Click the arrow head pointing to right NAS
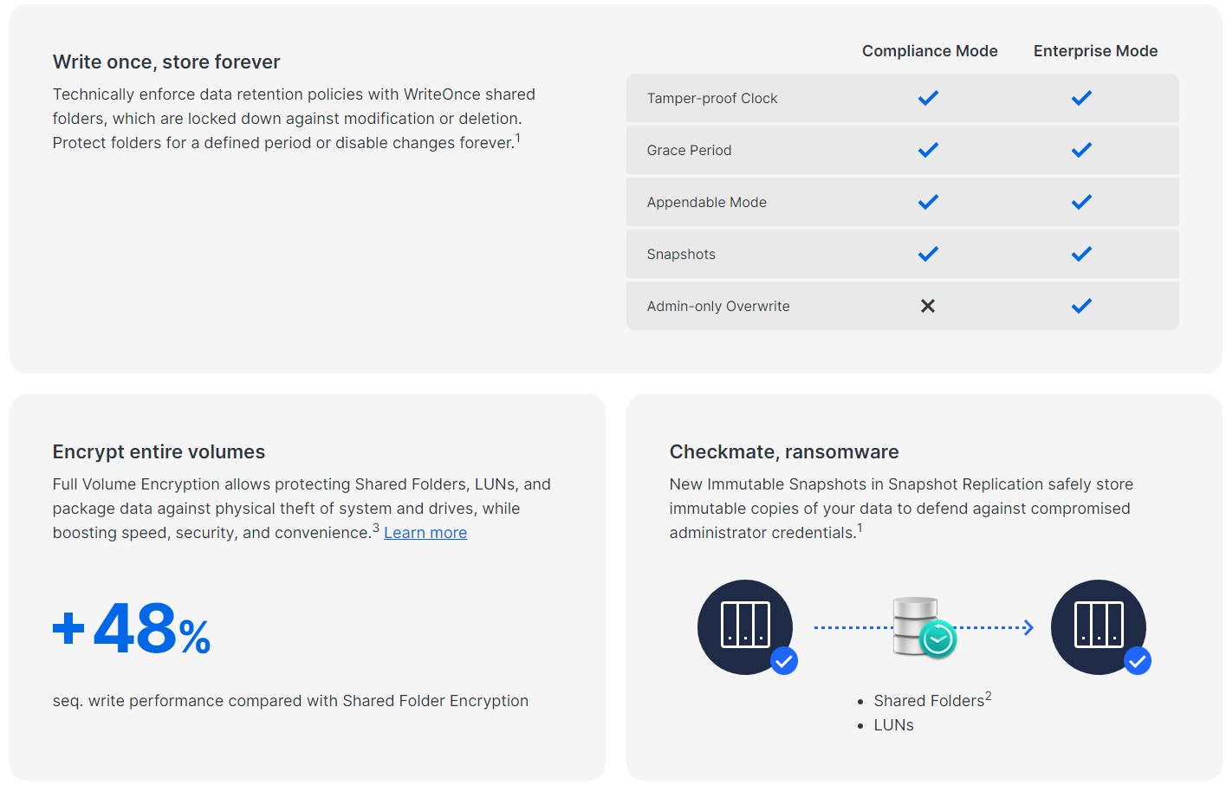Image resolution: width=1226 pixels, height=785 pixels. [1028, 627]
